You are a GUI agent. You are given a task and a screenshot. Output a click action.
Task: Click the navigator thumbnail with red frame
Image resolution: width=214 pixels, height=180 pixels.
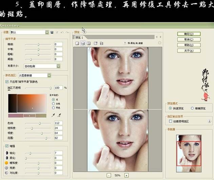189,154
